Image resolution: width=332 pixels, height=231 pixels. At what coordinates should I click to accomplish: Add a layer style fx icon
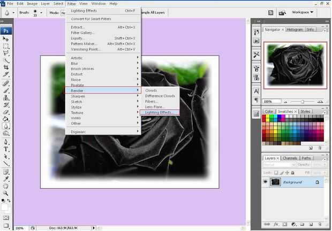pos(276,224)
